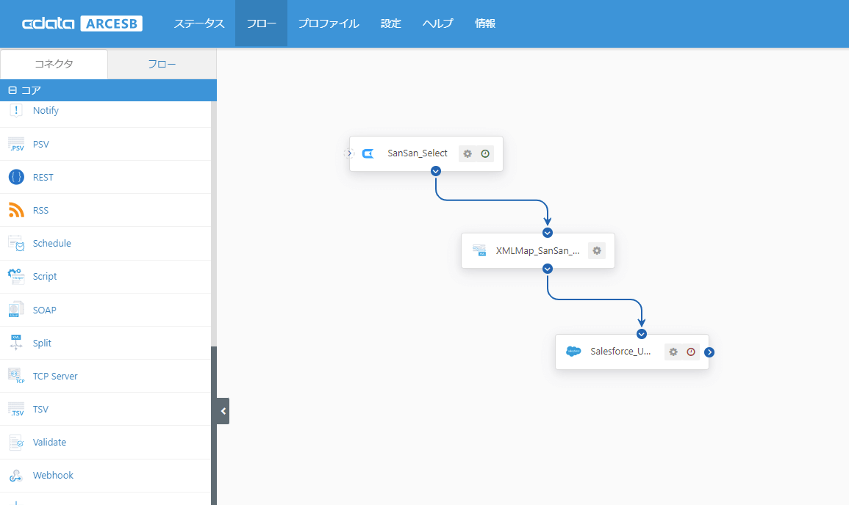The image size is (849, 505).
Task: Open the プロファイル menu
Action: [x=328, y=23]
